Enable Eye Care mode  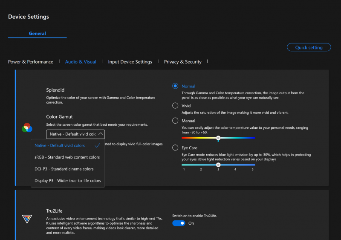175,147
